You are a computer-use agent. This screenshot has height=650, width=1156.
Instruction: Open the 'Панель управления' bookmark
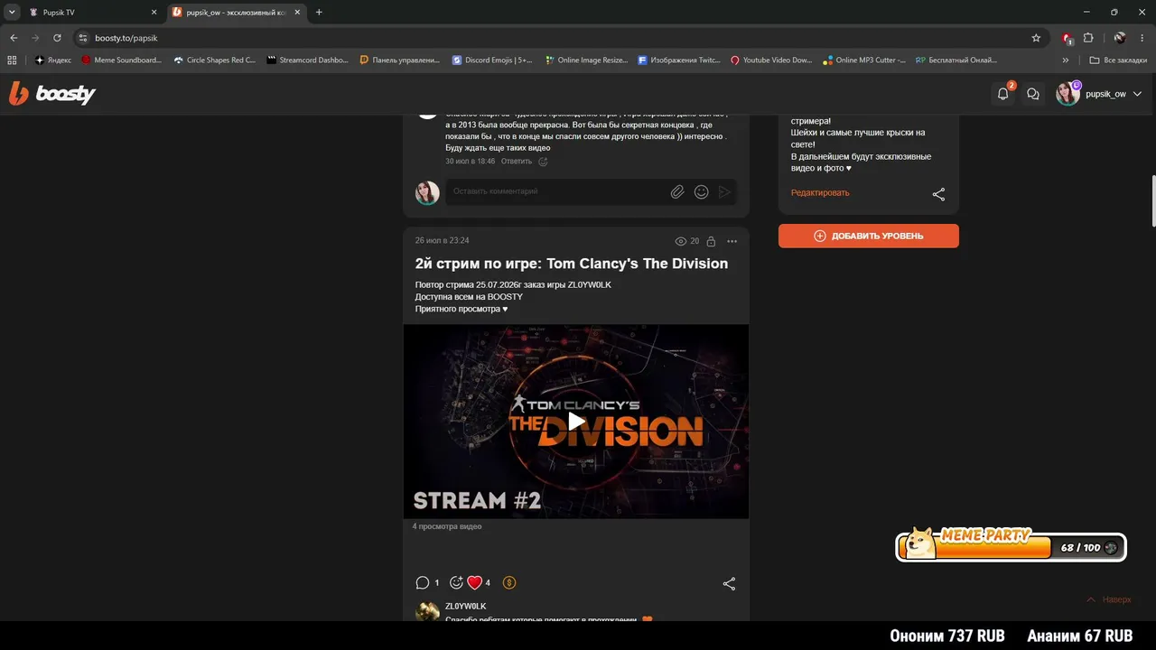coord(399,60)
